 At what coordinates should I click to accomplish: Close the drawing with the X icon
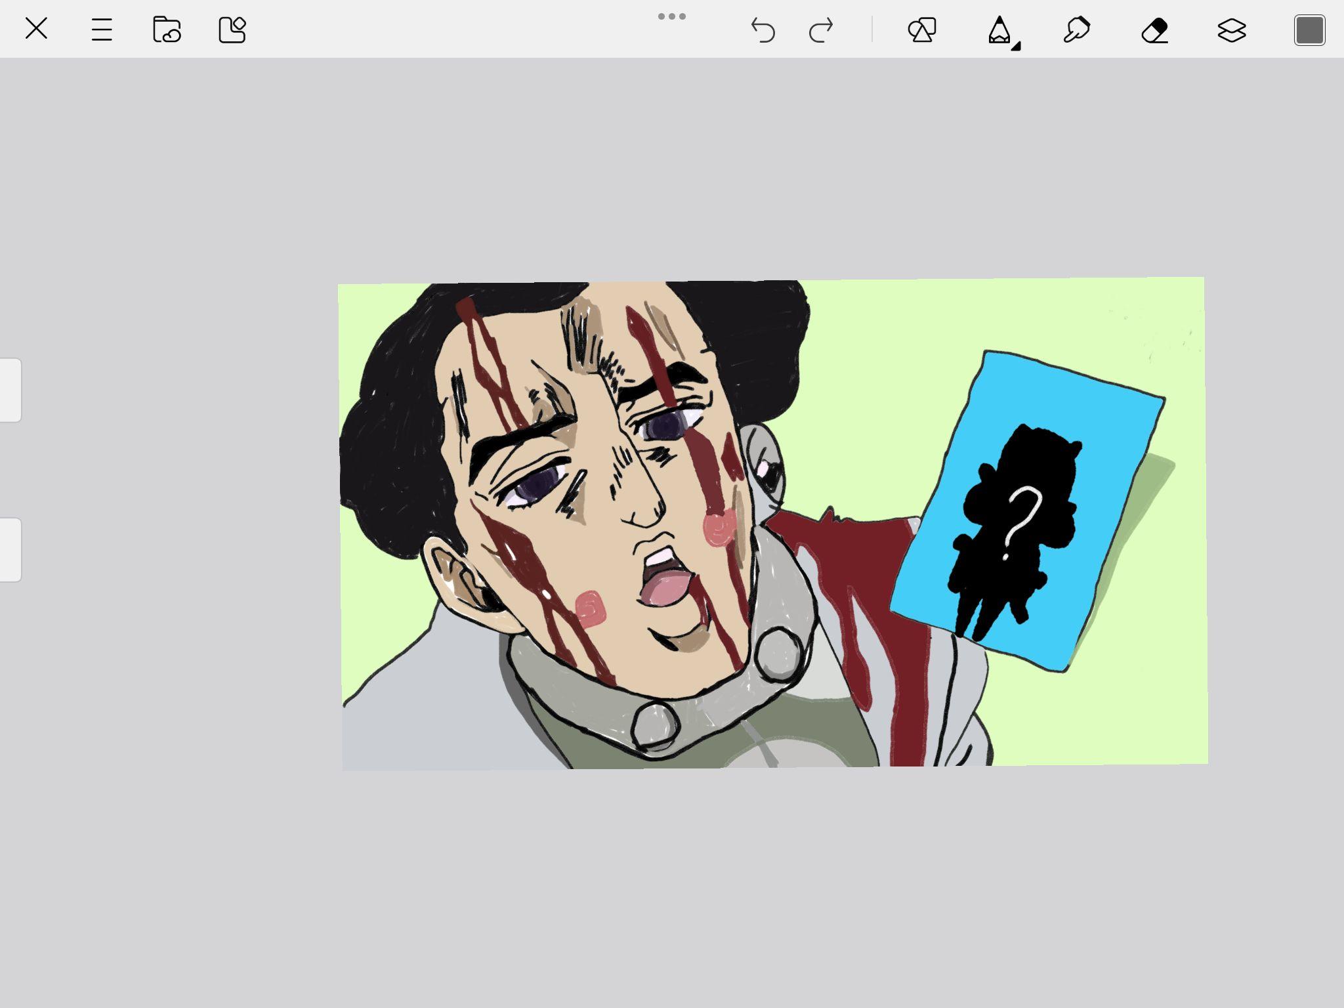36,29
